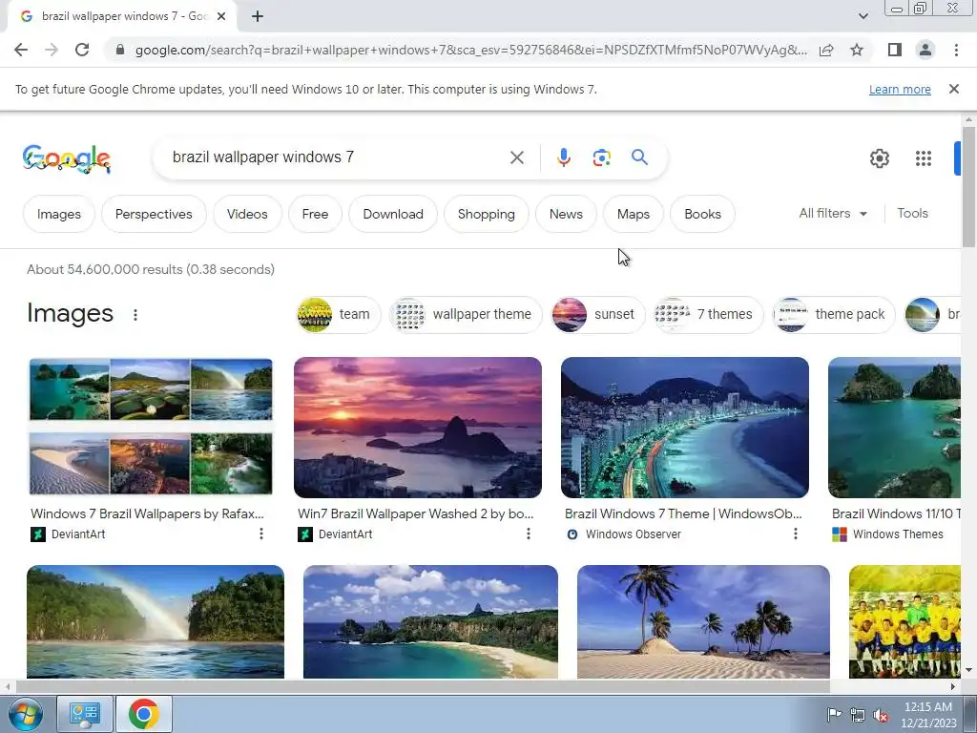Open options for Washed 2 result
This screenshot has height=733, width=977.
[529, 534]
